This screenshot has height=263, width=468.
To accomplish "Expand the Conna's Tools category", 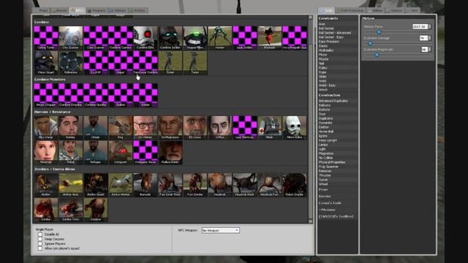I will [330, 203].
